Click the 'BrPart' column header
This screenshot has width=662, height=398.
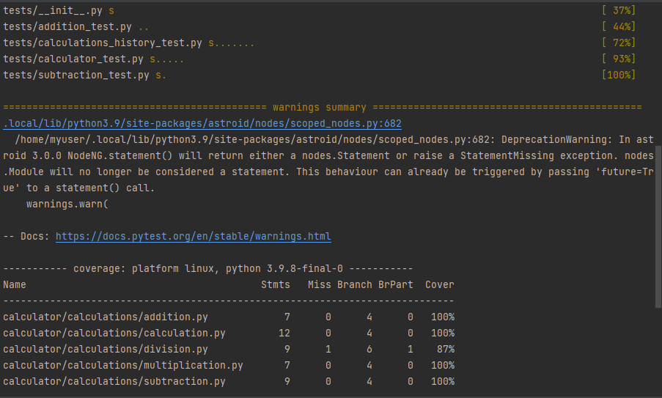click(396, 284)
